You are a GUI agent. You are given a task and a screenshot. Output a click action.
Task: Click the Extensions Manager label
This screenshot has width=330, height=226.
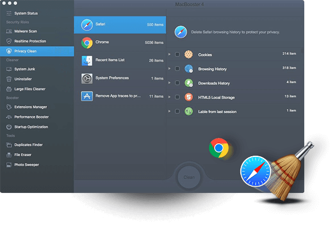[31, 107]
